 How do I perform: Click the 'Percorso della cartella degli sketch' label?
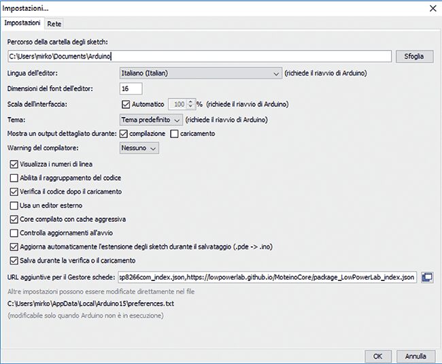click(x=58, y=42)
